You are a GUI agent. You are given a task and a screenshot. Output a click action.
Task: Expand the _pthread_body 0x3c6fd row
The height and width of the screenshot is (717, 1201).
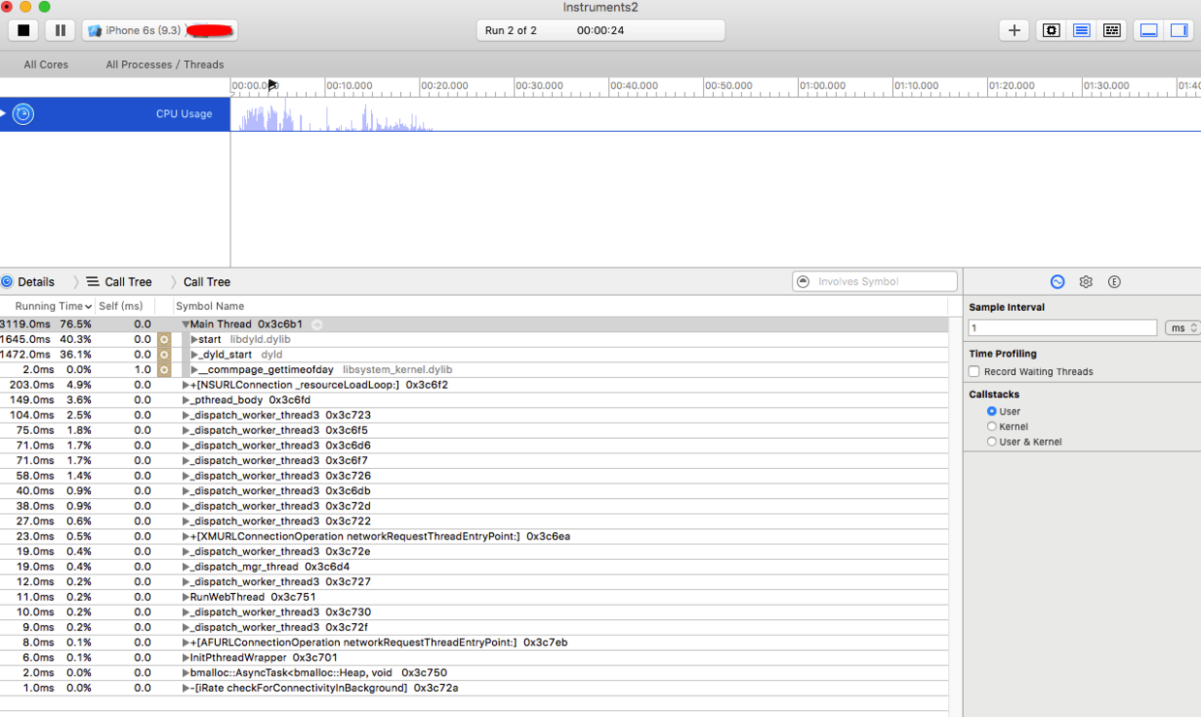pyautogui.click(x=186, y=400)
